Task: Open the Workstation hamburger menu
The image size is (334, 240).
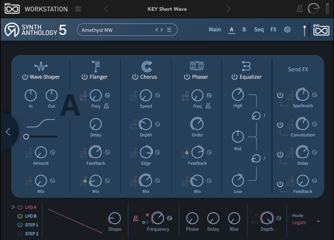Action: [78, 9]
